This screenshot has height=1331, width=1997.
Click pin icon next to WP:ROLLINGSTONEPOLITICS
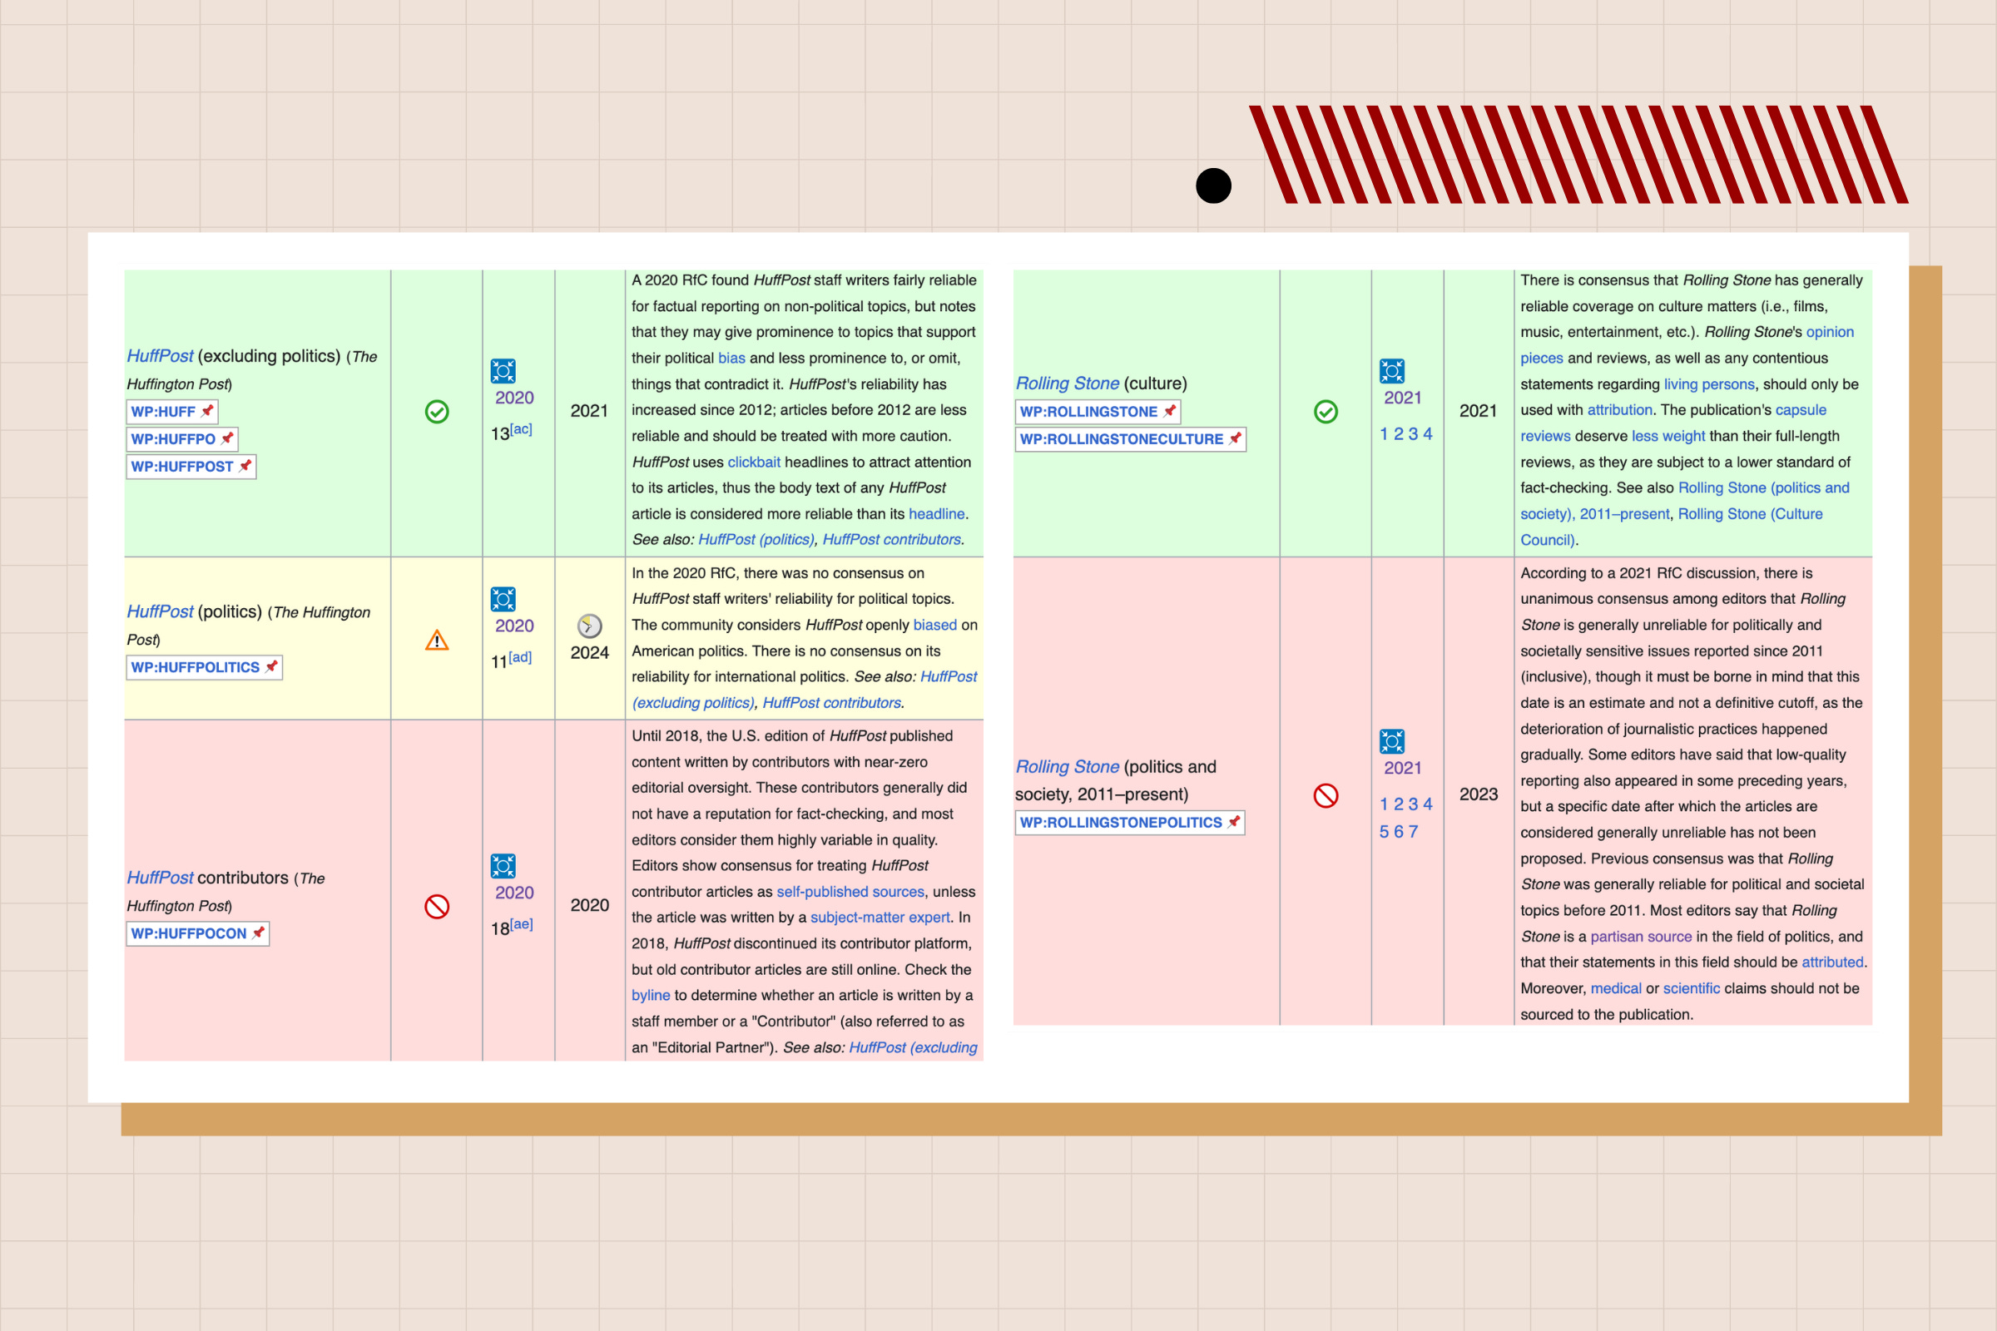pos(1234,822)
